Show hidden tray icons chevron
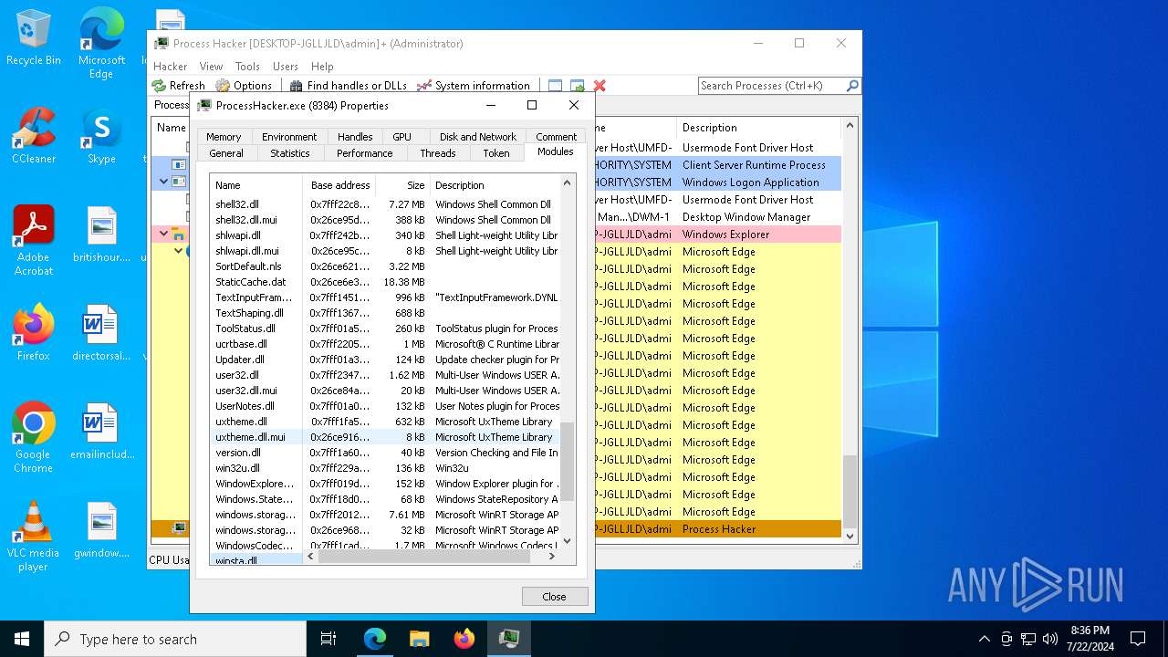This screenshot has width=1168, height=657. point(984,639)
